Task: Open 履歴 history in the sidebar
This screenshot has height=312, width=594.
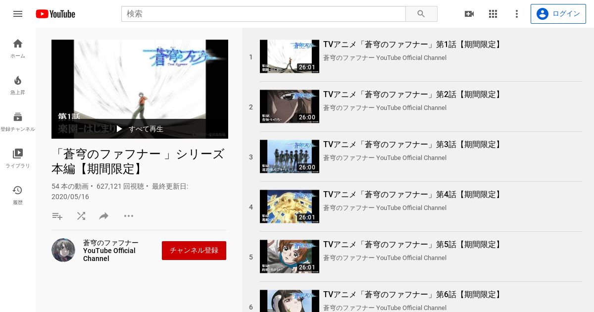Action: (18, 195)
